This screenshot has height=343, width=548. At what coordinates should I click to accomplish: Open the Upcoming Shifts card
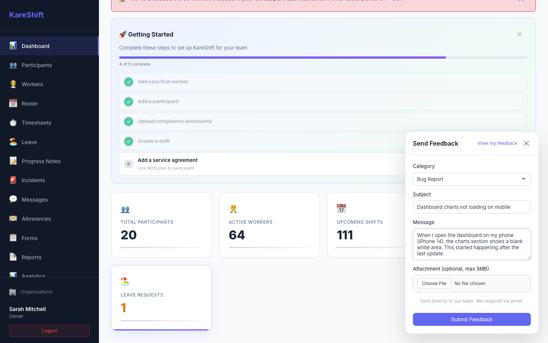click(x=366, y=225)
